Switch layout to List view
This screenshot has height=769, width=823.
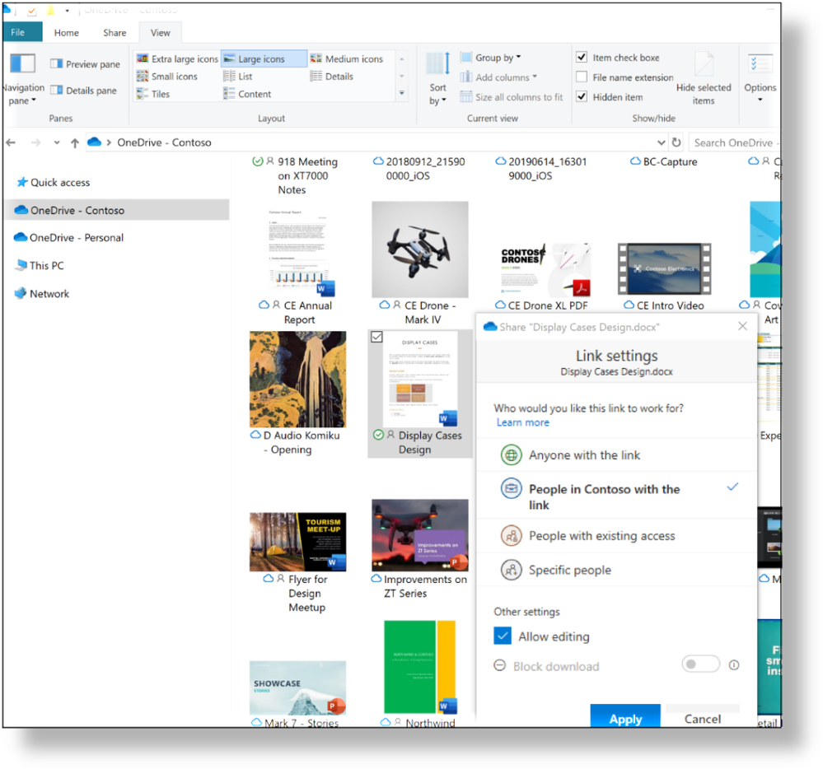238,77
